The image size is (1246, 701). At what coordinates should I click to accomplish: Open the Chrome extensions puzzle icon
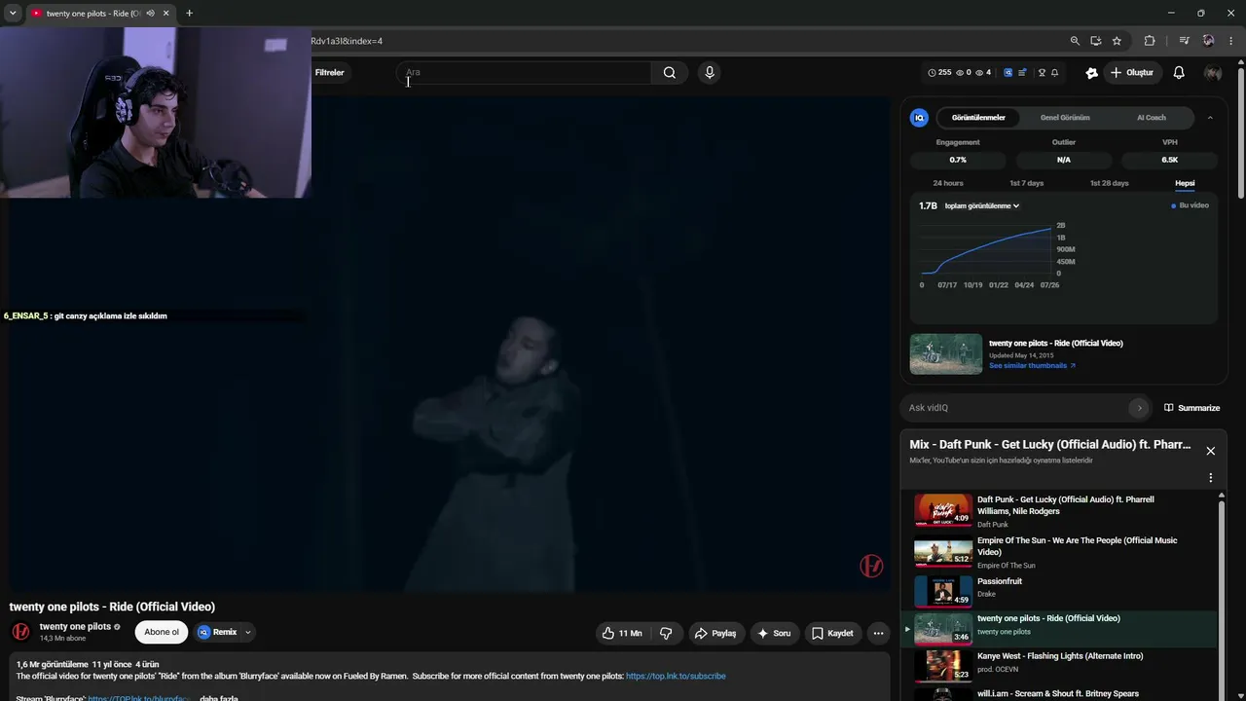point(1150,41)
